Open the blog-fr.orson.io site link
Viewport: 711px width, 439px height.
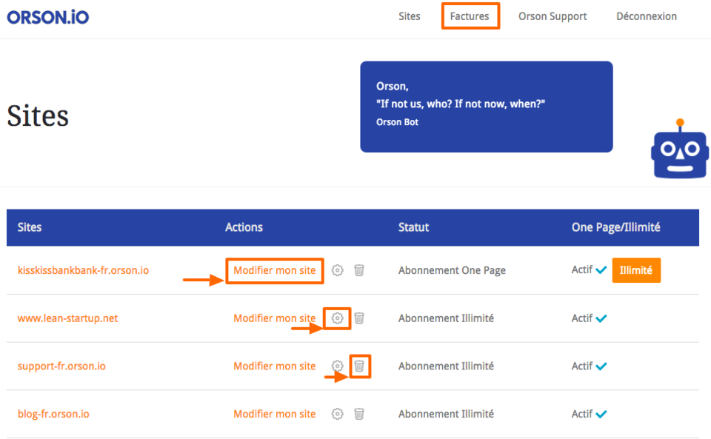pos(53,414)
